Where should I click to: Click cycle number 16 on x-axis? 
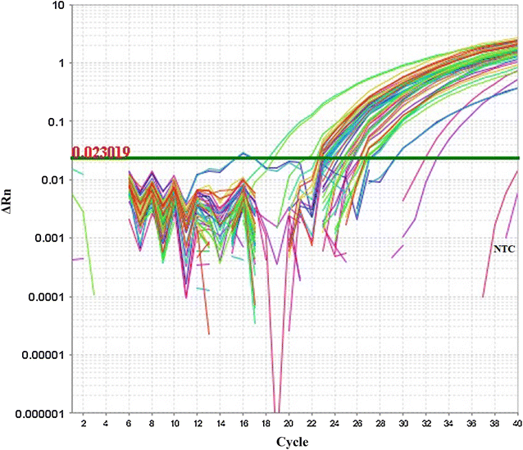coord(243,424)
